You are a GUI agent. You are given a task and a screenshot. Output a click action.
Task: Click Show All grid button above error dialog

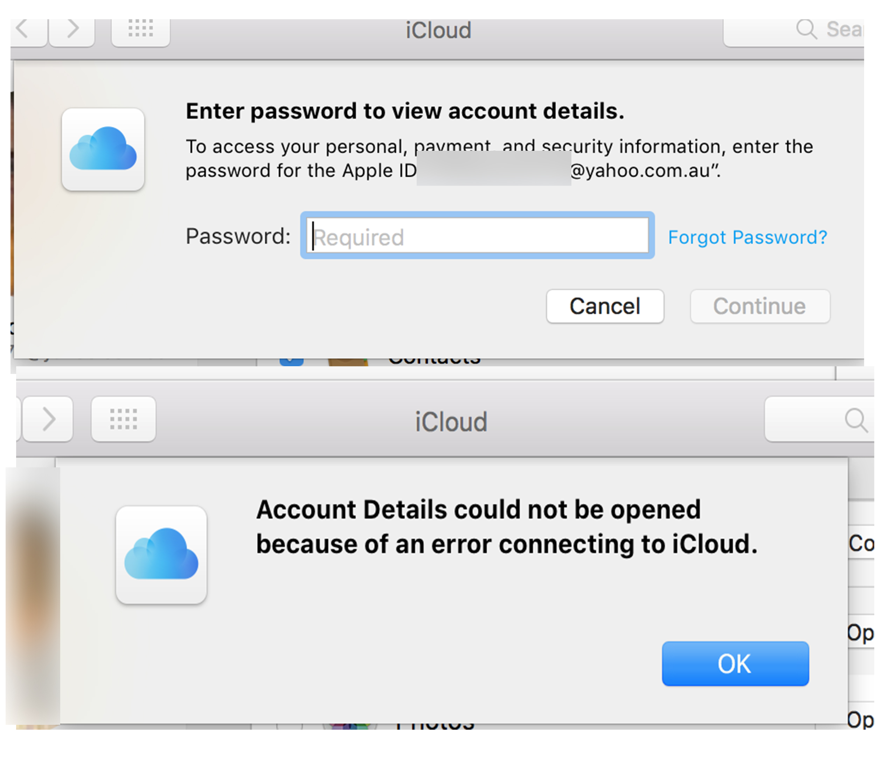pyautogui.click(x=124, y=419)
